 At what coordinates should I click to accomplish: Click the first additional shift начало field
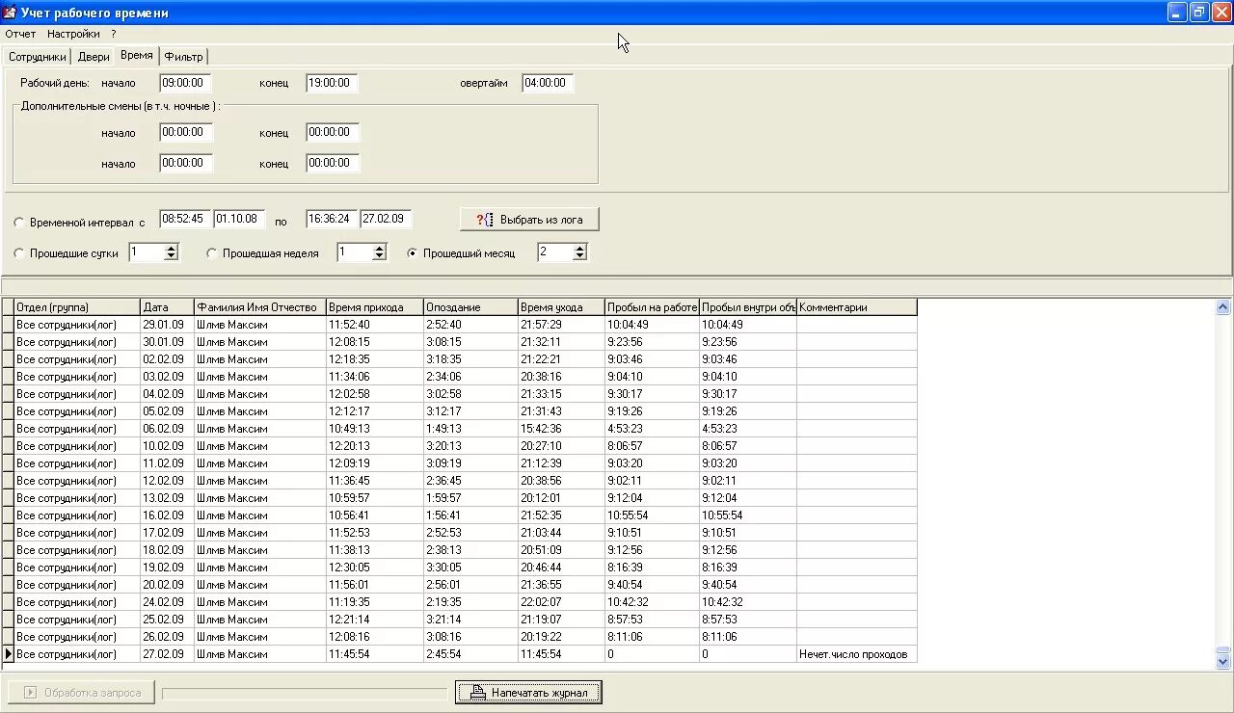[x=186, y=132]
